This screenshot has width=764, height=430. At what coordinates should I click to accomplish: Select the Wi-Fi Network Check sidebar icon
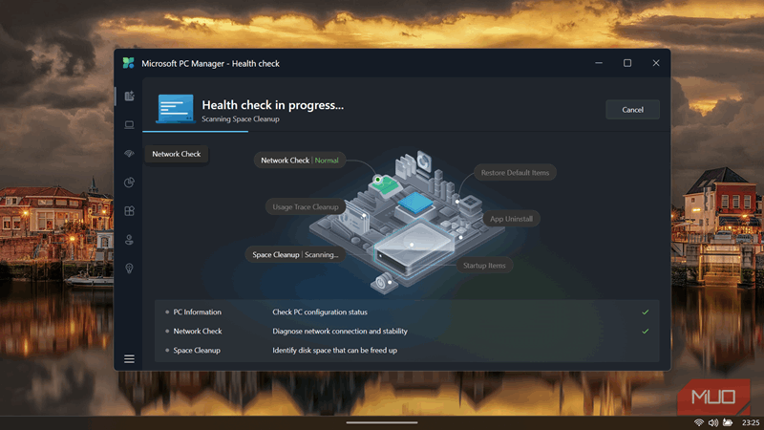coord(129,154)
